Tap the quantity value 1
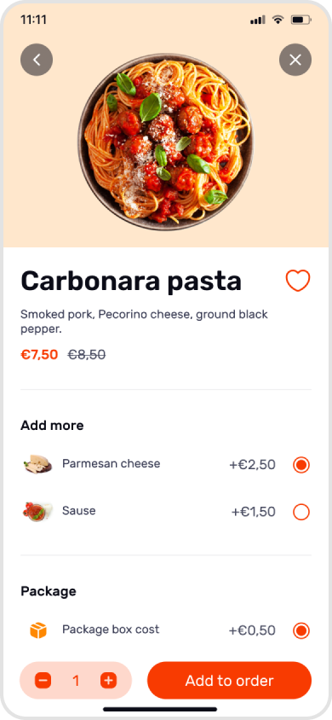 click(x=76, y=681)
